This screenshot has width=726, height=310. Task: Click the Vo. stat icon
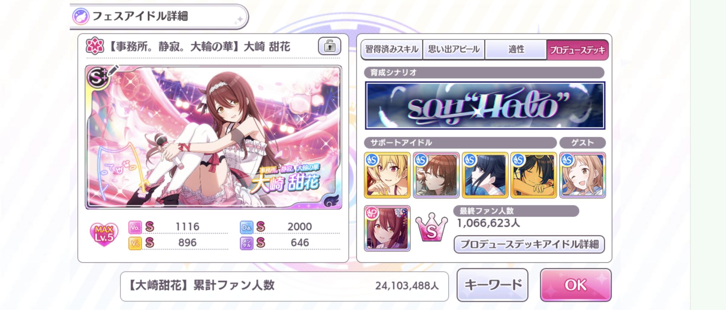click(x=135, y=227)
